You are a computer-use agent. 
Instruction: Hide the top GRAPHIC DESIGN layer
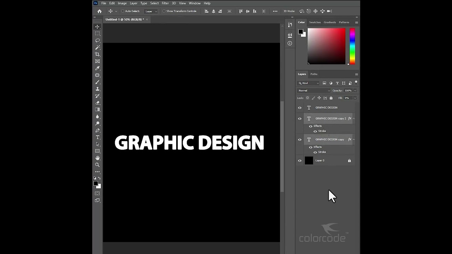click(300, 108)
